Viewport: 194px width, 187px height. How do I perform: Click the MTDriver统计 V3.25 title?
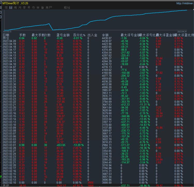coord(15,3)
